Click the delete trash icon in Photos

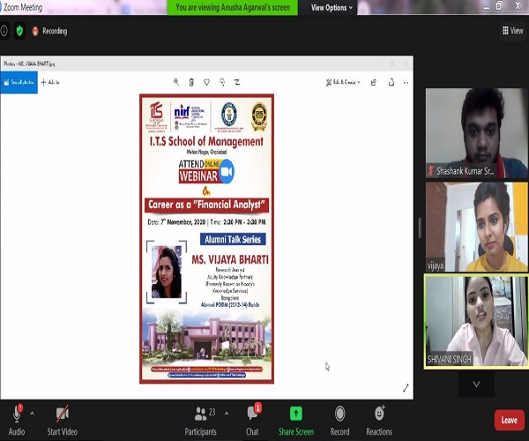click(191, 82)
